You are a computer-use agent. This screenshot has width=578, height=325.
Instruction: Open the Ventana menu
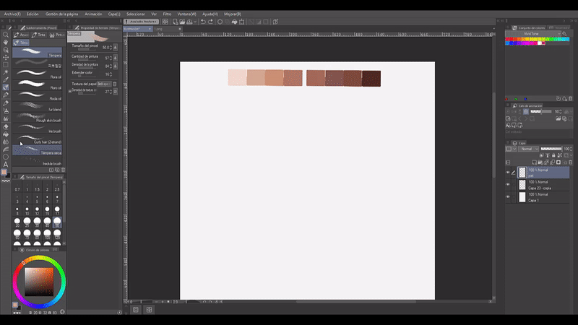coord(187,14)
